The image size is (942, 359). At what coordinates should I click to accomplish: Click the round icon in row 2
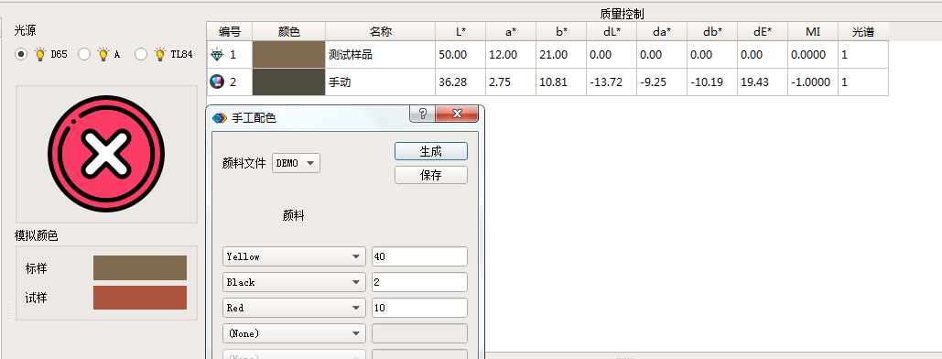(217, 82)
